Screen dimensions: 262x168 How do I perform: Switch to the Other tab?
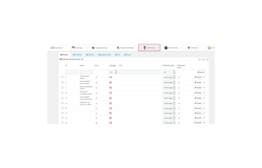pyautogui.click(x=128, y=55)
